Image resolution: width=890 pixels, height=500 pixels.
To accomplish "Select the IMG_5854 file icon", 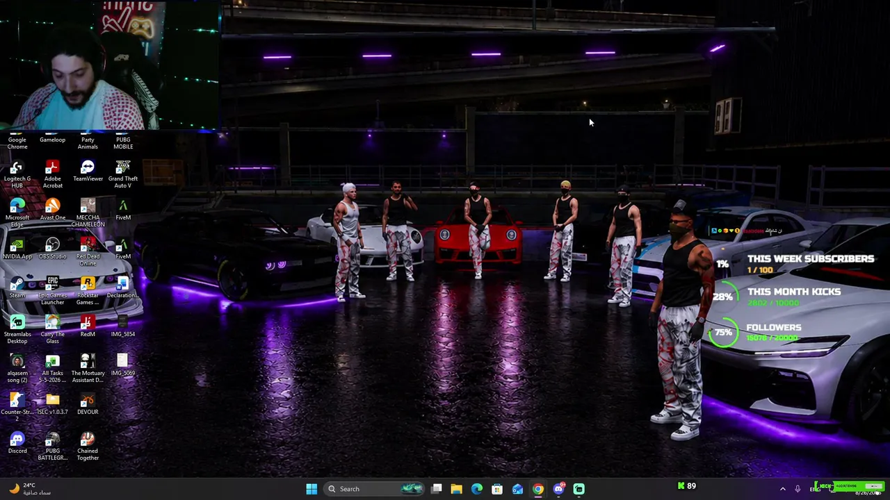I will 123,326.
